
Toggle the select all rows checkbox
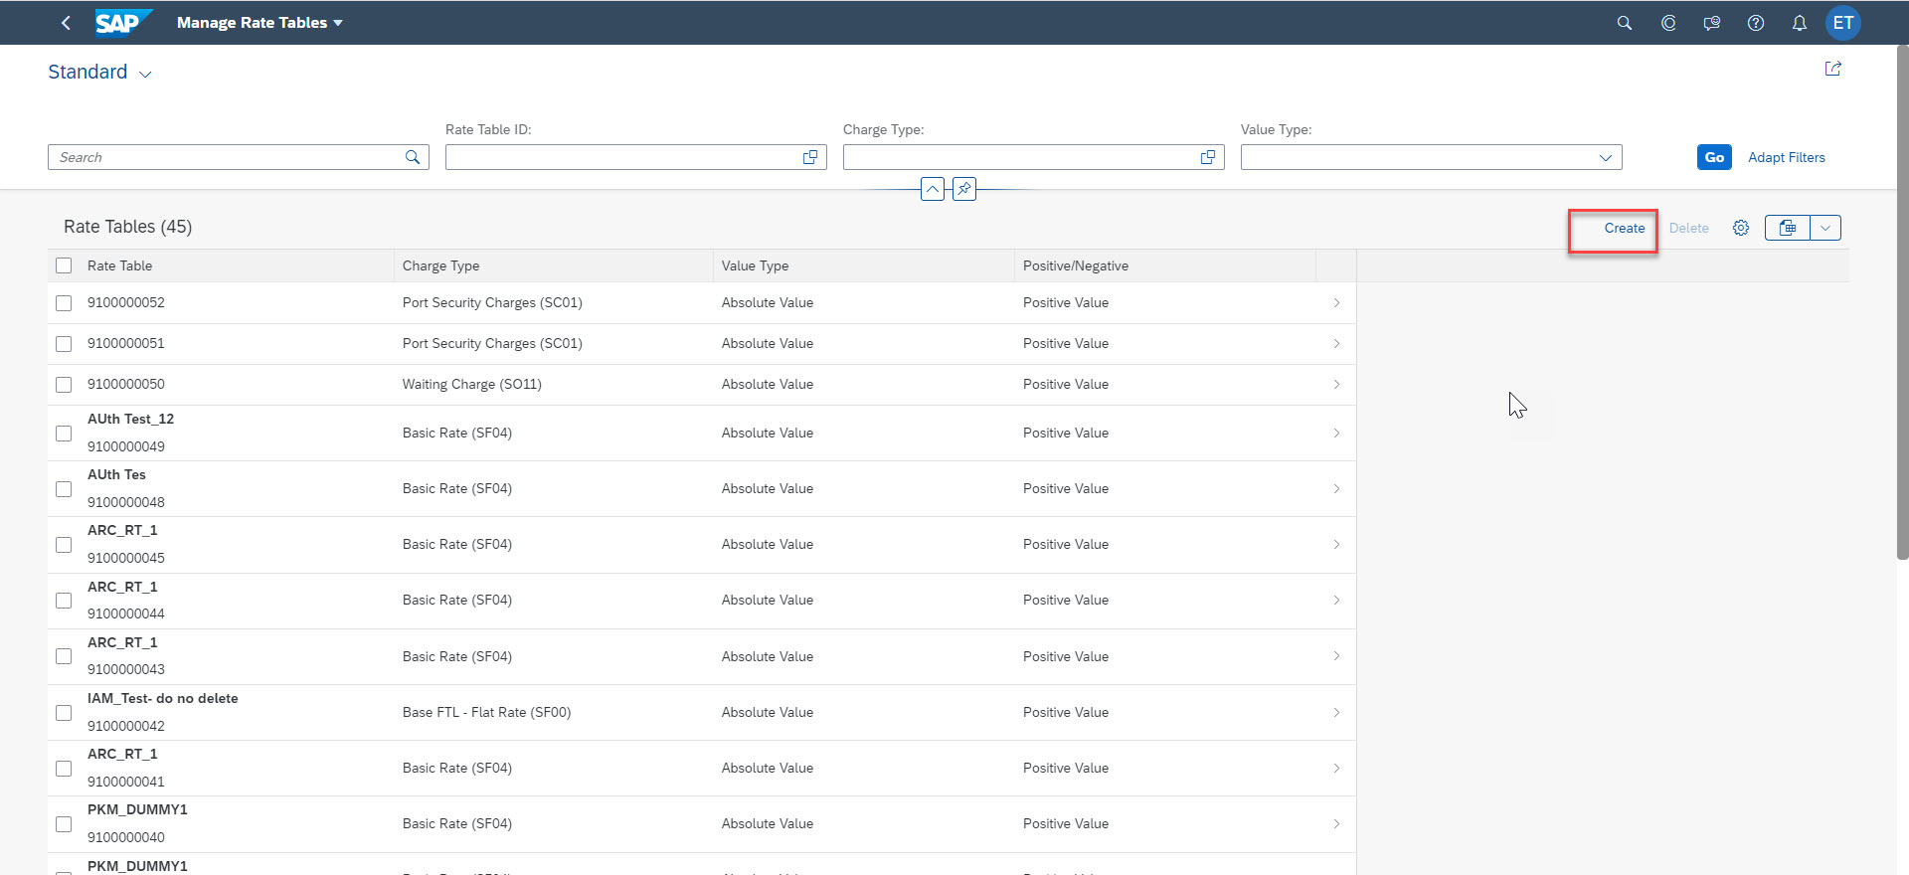[64, 265]
